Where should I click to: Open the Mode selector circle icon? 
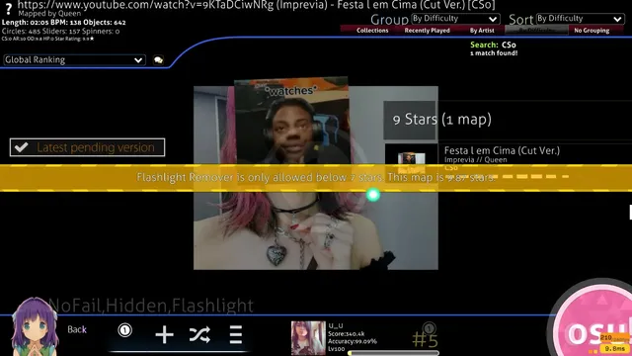coord(124,330)
